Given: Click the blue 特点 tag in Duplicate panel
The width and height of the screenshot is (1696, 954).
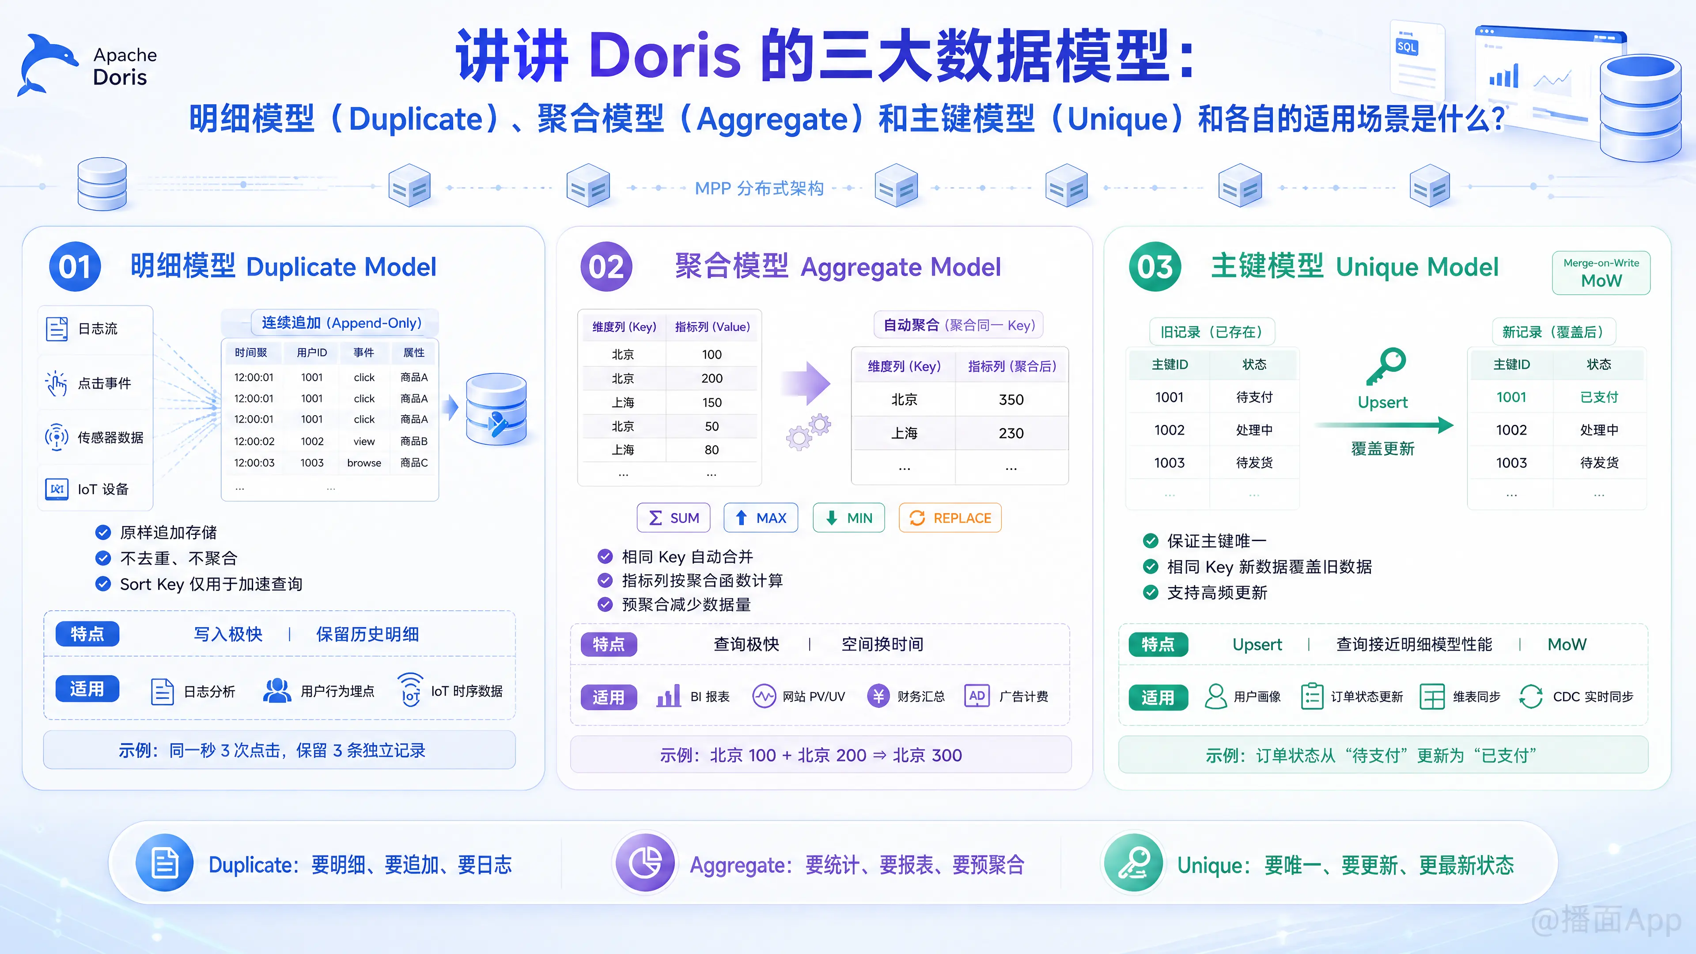Looking at the screenshot, I should [87, 634].
